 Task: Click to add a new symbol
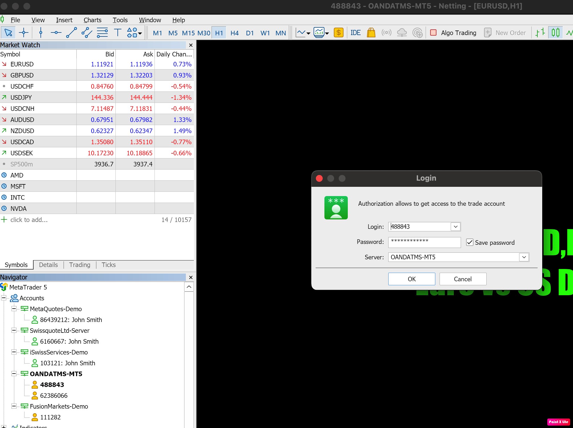pos(29,220)
